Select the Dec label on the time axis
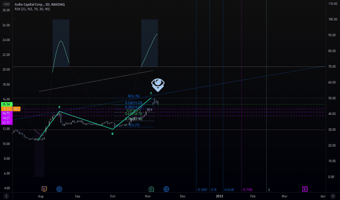 pyautogui.click(x=182, y=196)
